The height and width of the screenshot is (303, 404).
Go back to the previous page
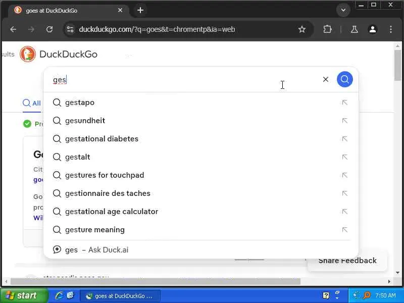click(x=13, y=29)
